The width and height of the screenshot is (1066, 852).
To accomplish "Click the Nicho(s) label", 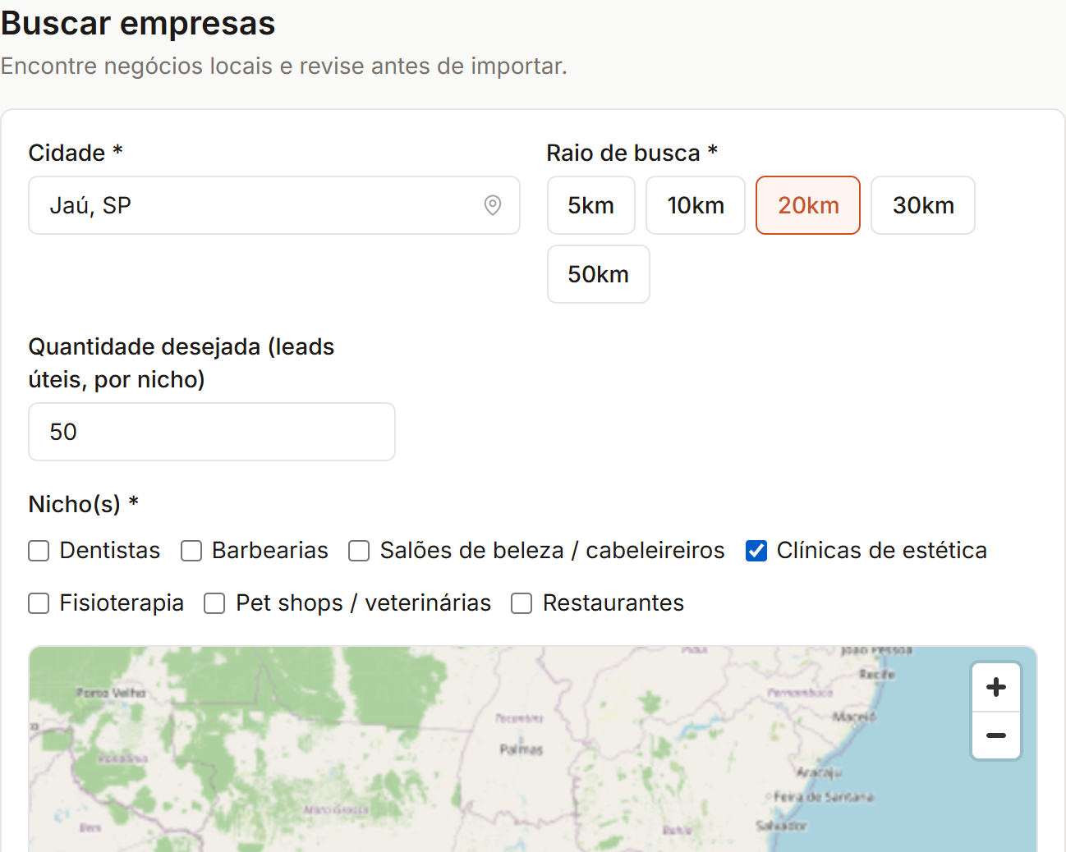I will coord(84,504).
